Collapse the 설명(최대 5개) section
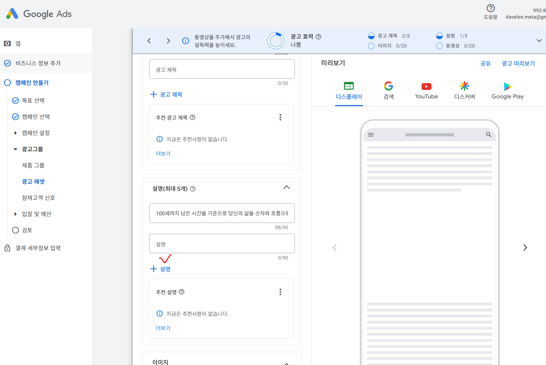546x365 pixels. tap(286, 187)
